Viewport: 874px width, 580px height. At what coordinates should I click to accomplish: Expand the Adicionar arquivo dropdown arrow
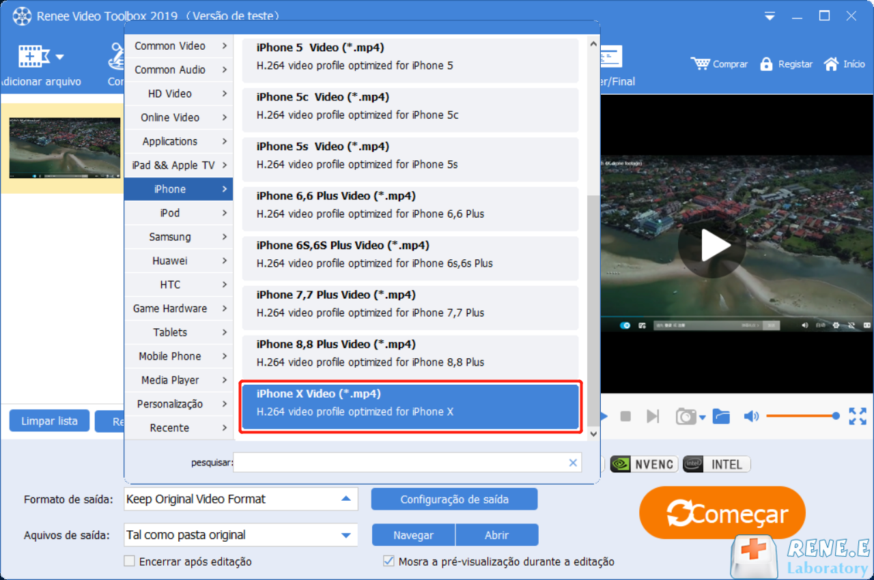point(59,57)
